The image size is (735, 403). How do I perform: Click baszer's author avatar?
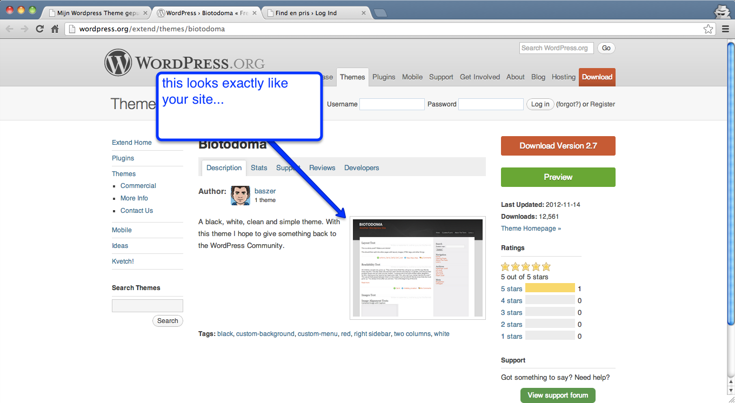point(240,196)
